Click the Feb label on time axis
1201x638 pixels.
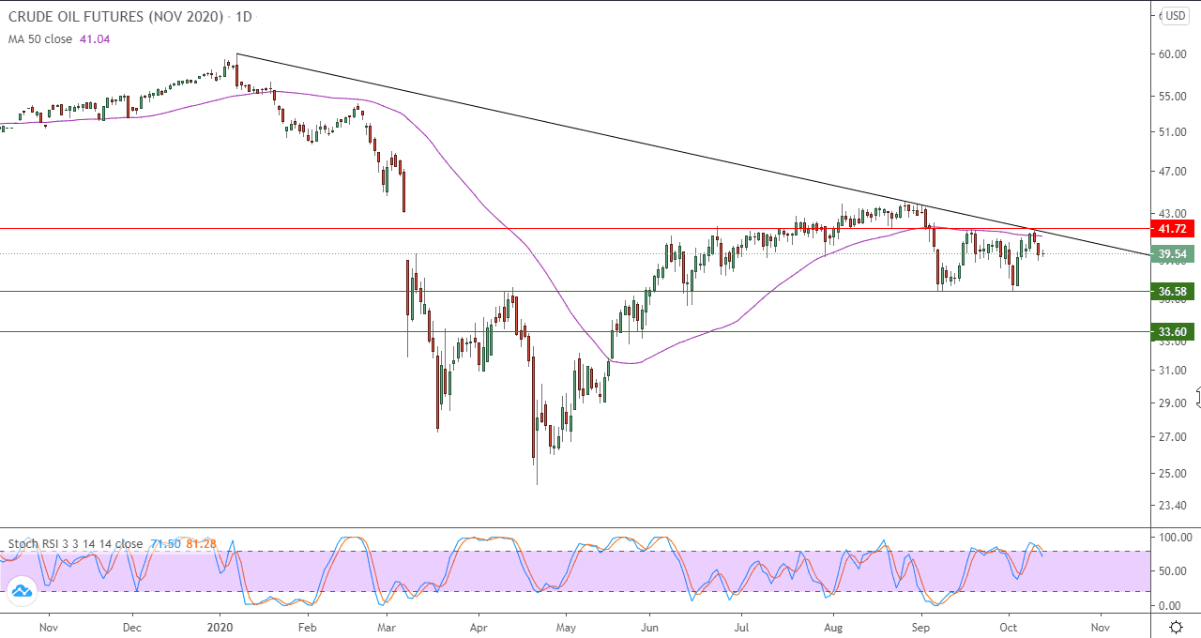pos(306,626)
